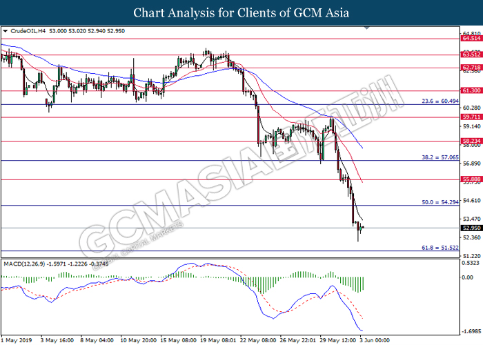The width and height of the screenshot is (483, 345).
Task: Click the chart shift triangle marker at top
Action: tap(366, 28)
